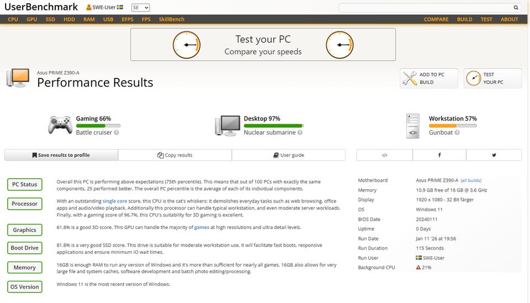
Task: Click the 'Jan 11 '26 at 19:56' run date
Action: coord(436,238)
